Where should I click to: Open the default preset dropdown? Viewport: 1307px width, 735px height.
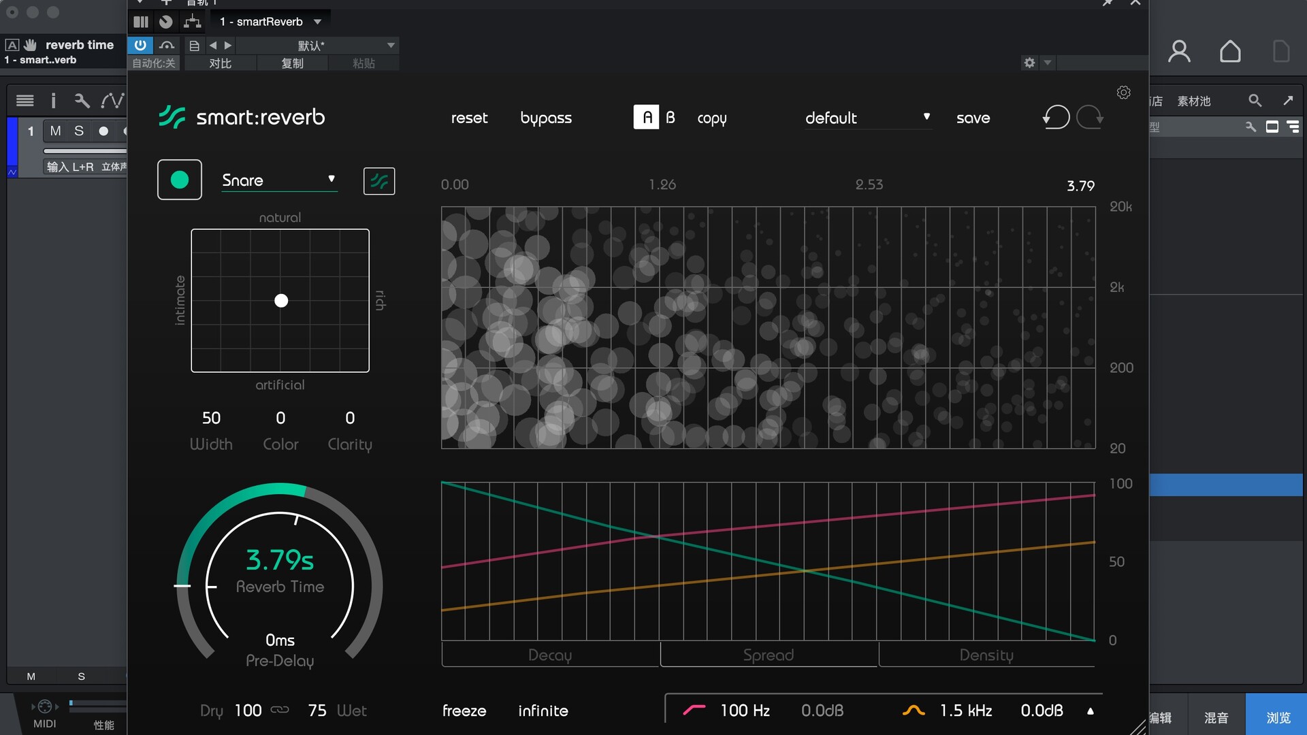867,118
